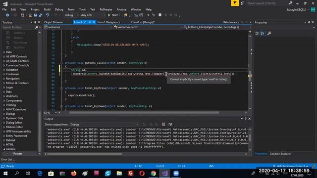Open the File menu
Viewport: 317px width, 178px height.
coord(4,9)
